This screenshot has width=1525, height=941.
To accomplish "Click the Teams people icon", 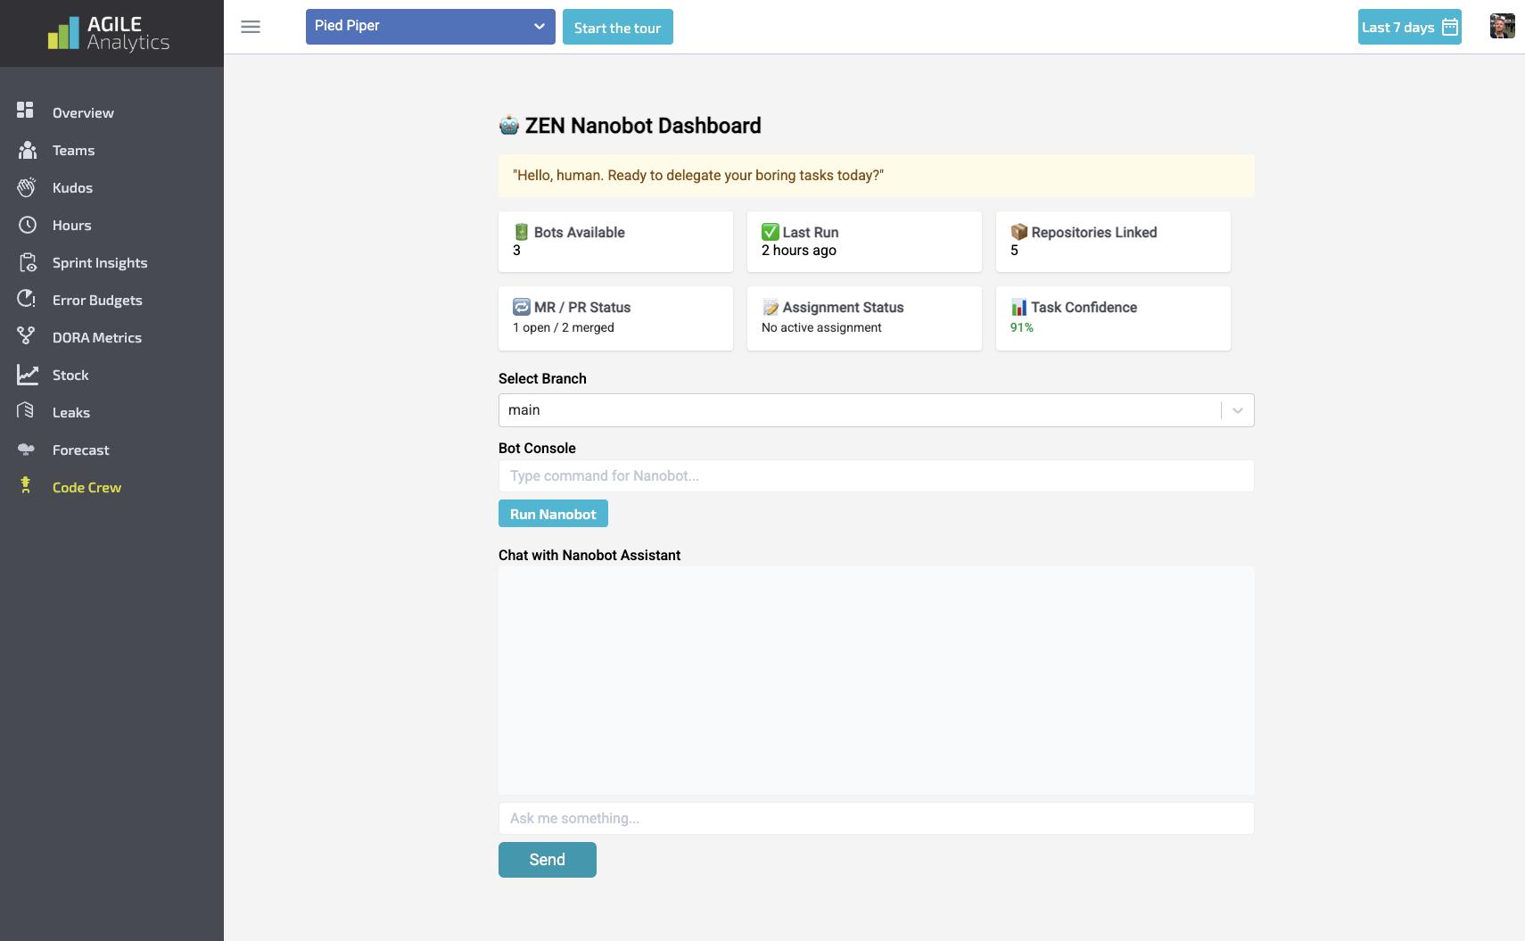I will pos(27,150).
